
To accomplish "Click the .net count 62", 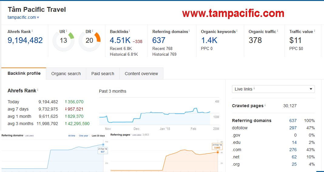I will click(294, 157).
